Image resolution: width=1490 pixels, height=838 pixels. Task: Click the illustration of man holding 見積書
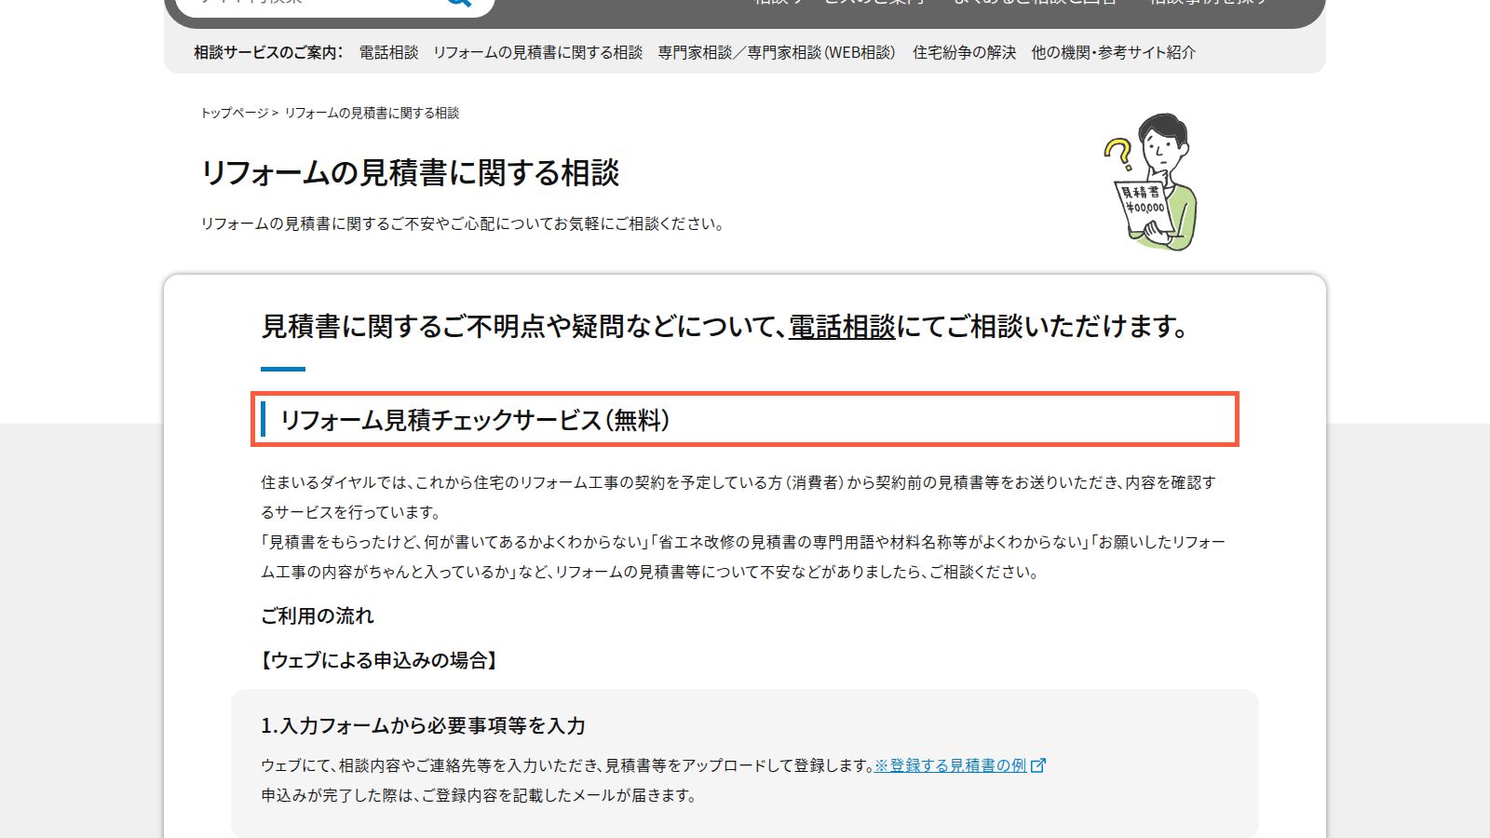point(1151,182)
